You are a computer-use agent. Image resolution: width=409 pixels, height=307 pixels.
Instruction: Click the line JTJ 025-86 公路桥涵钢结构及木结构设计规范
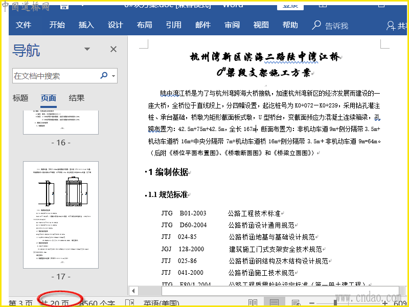click(245, 261)
